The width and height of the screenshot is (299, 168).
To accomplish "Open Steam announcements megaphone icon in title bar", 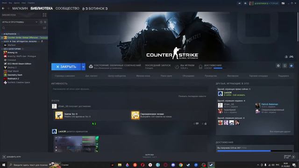I will 239,3.
